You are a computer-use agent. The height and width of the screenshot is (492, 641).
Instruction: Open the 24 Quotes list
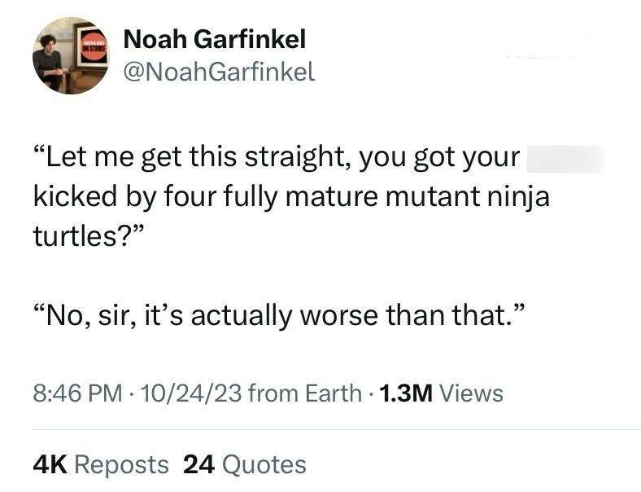point(245,464)
